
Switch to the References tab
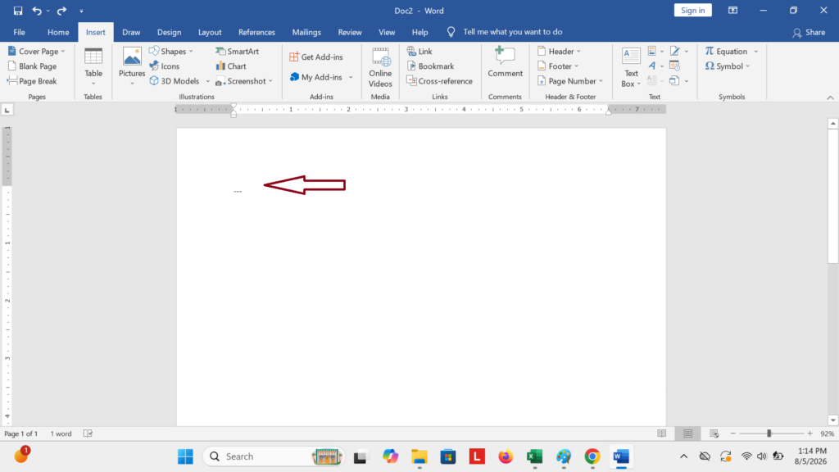[256, 32]
